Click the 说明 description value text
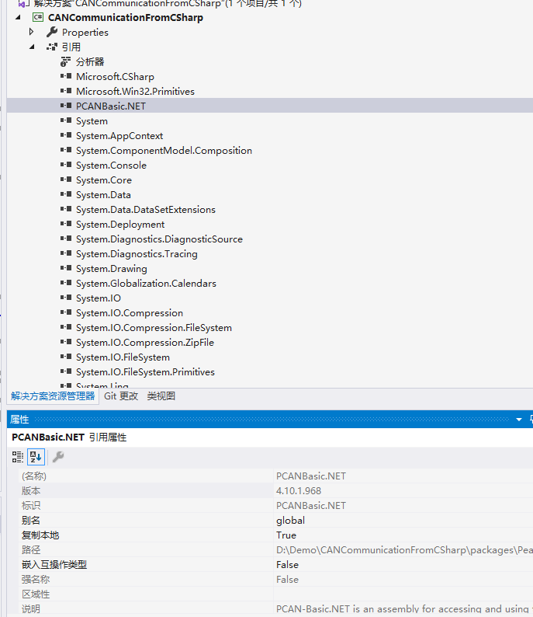This screenshot has width=533, height=617. click(404, 608)
